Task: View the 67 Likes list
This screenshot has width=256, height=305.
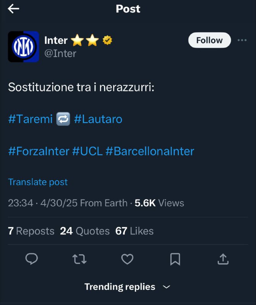Action: coord(134,231)
